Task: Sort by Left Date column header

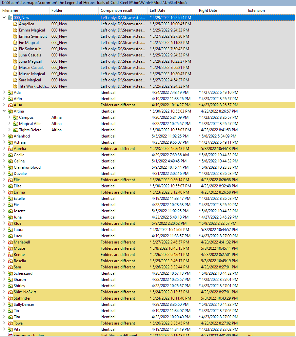Action: [x=172, y=10]
